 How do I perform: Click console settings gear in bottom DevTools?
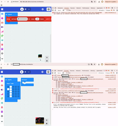pos(117,73)
